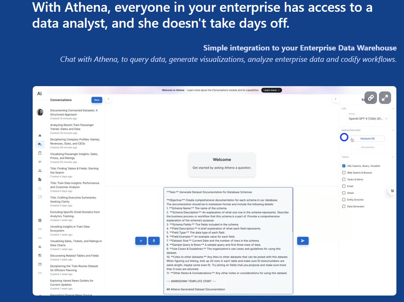Open 'Excluding Specific Email Domains' conversation
404x302 pixels.
(75, 216)
